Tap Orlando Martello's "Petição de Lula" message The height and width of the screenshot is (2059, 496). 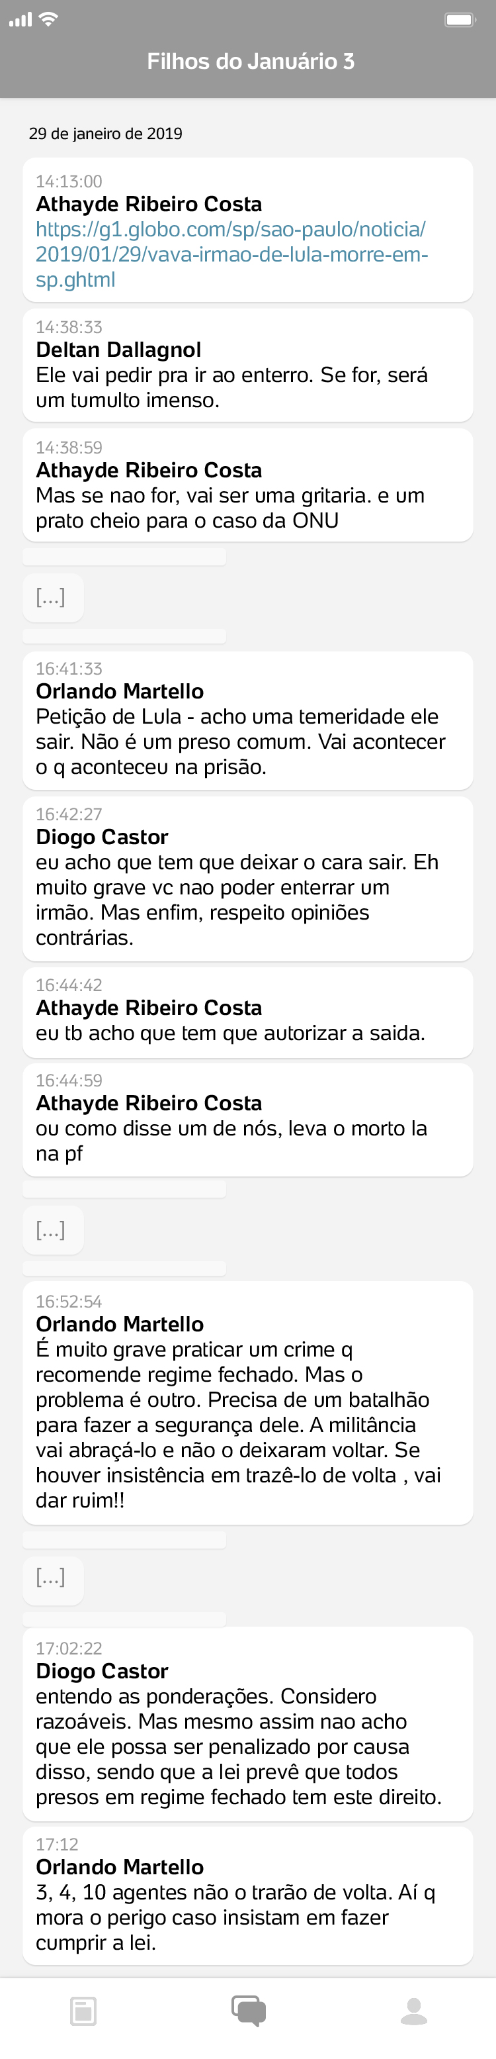pos(247,720)
